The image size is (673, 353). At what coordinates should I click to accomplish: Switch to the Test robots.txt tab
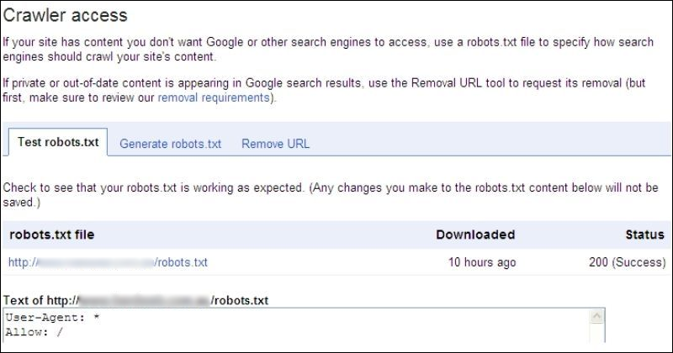coord(58,142)
